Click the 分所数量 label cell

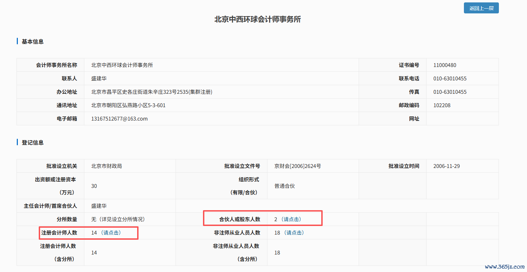(x=50, y=219)
